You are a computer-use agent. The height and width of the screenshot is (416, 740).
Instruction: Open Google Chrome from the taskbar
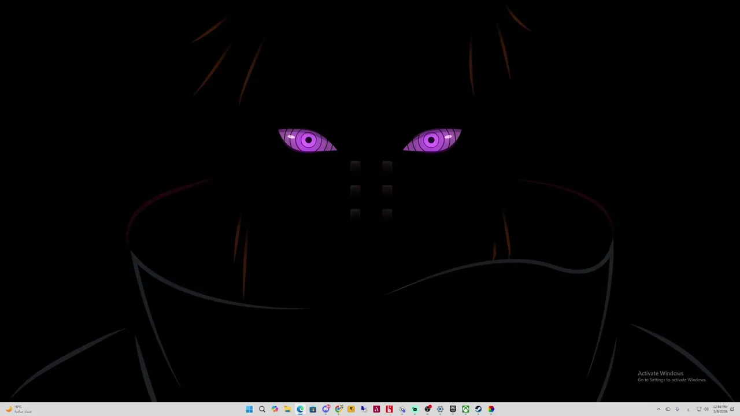339,409
